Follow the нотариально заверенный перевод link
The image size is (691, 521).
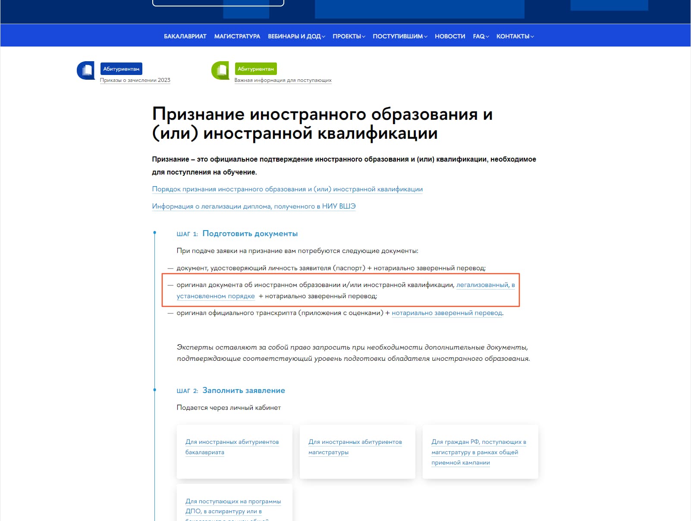tap(447, 313)
